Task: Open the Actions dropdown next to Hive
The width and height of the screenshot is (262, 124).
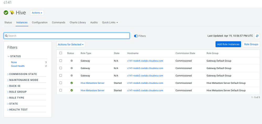Action: coord(37,13)
